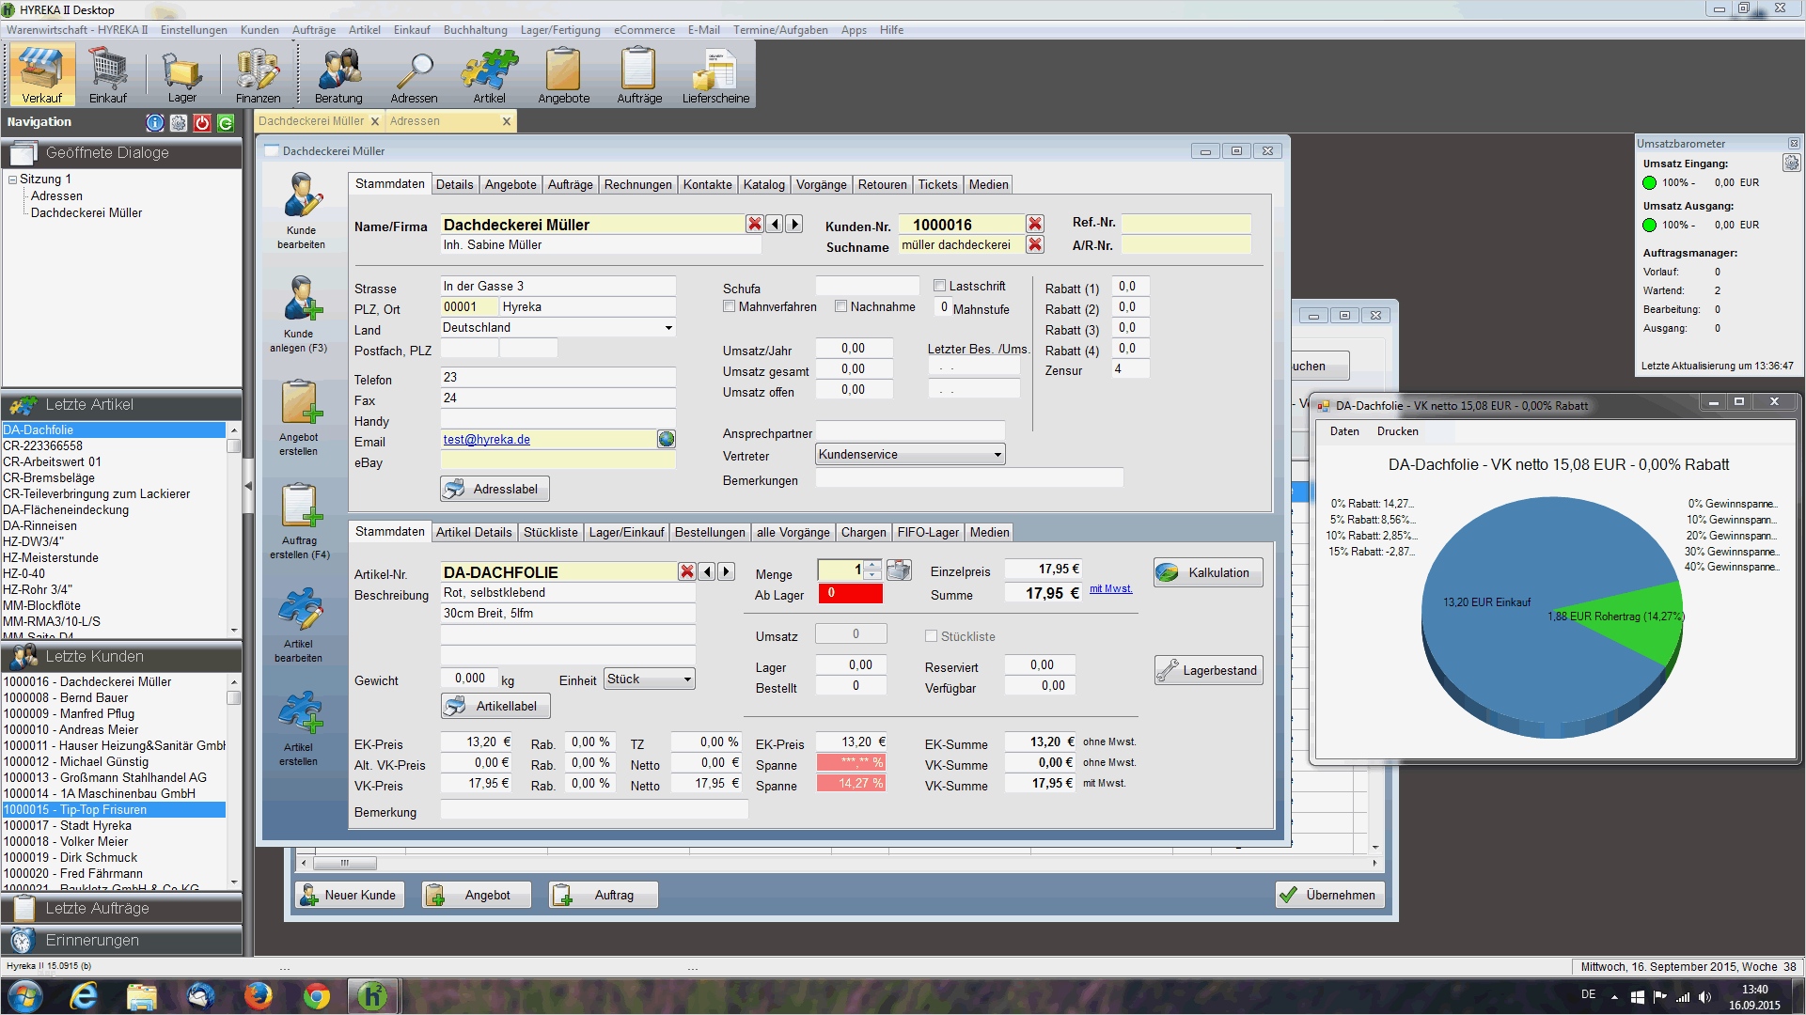Viewport: 1806px width, 1015px height.
Task: Open the Buchhaltung menu
Action: click(475, 30)
